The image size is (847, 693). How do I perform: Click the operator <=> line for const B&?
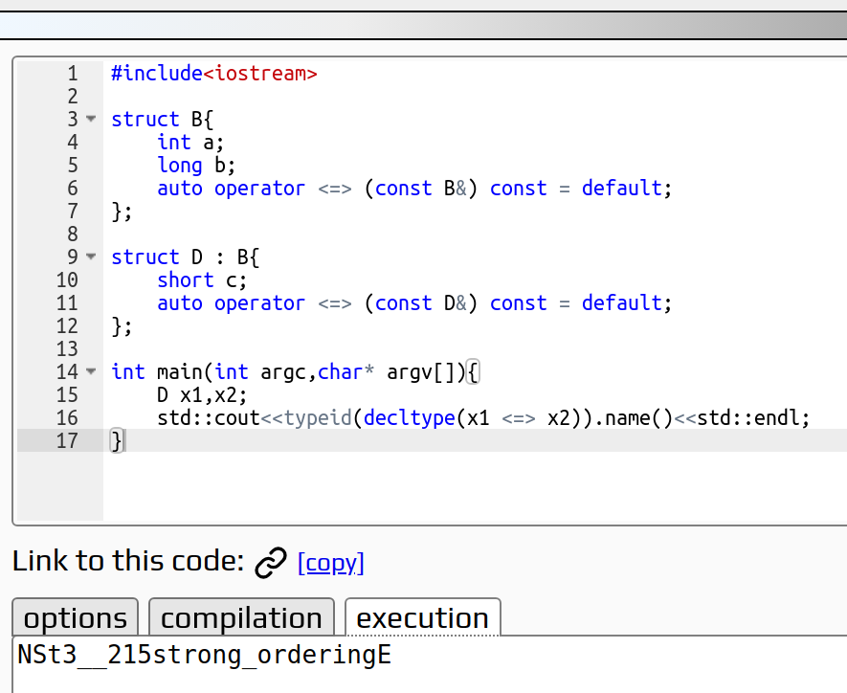414,188
